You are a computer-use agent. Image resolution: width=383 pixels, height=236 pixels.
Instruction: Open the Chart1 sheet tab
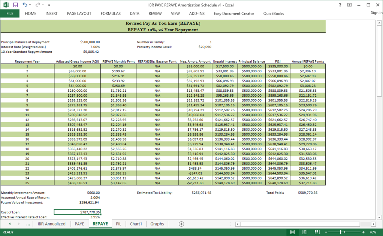pos(136,224)
